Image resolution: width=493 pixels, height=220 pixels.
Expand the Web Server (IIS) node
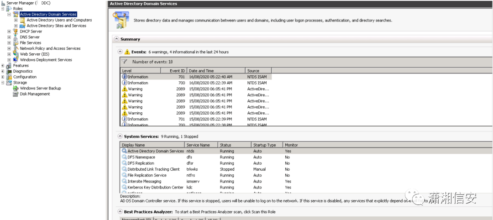(x=9, y=54)
